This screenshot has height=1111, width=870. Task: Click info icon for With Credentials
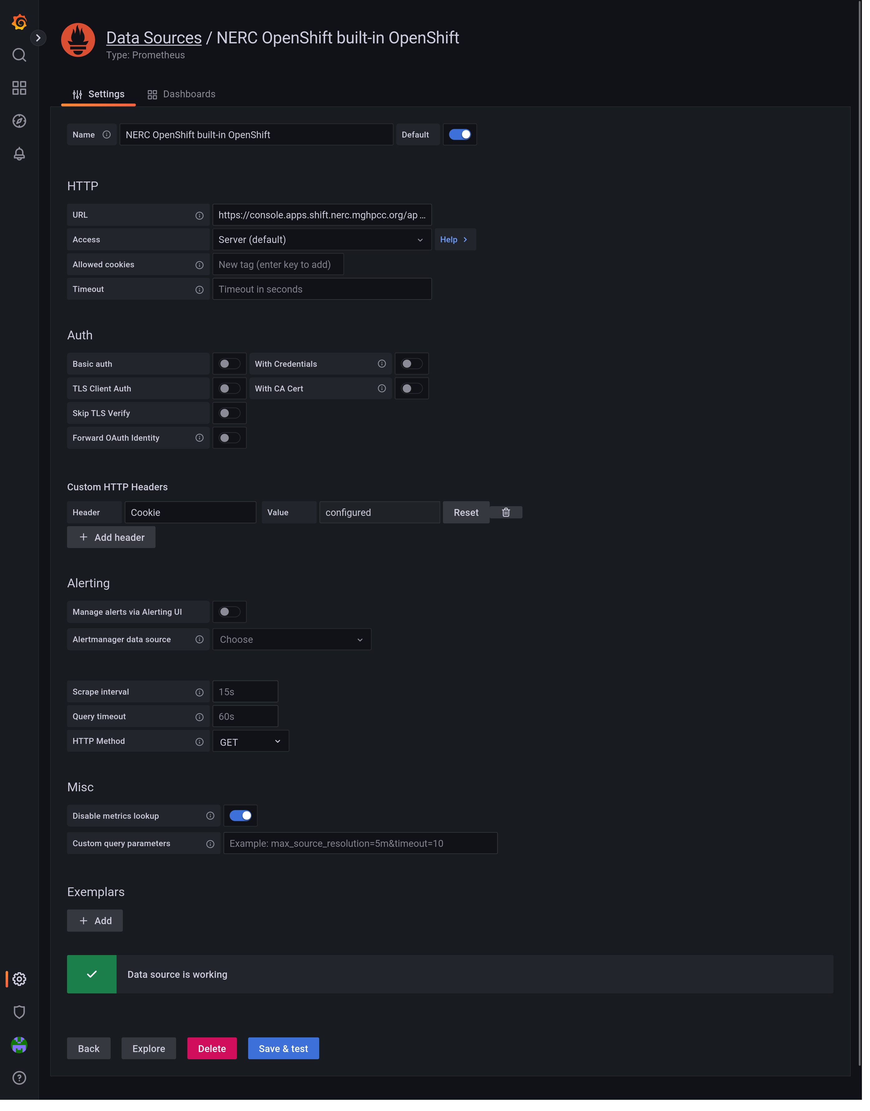coord(385,367)
